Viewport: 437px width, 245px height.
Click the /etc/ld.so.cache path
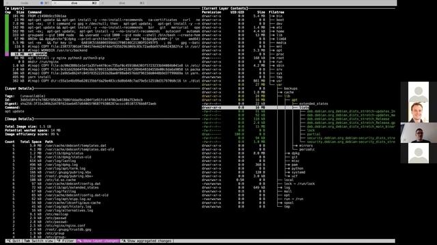61,180
